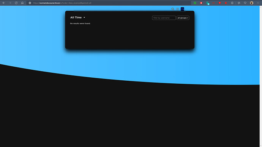Click the red dash extension icon
262x147 pixels.
click(213, 3)
